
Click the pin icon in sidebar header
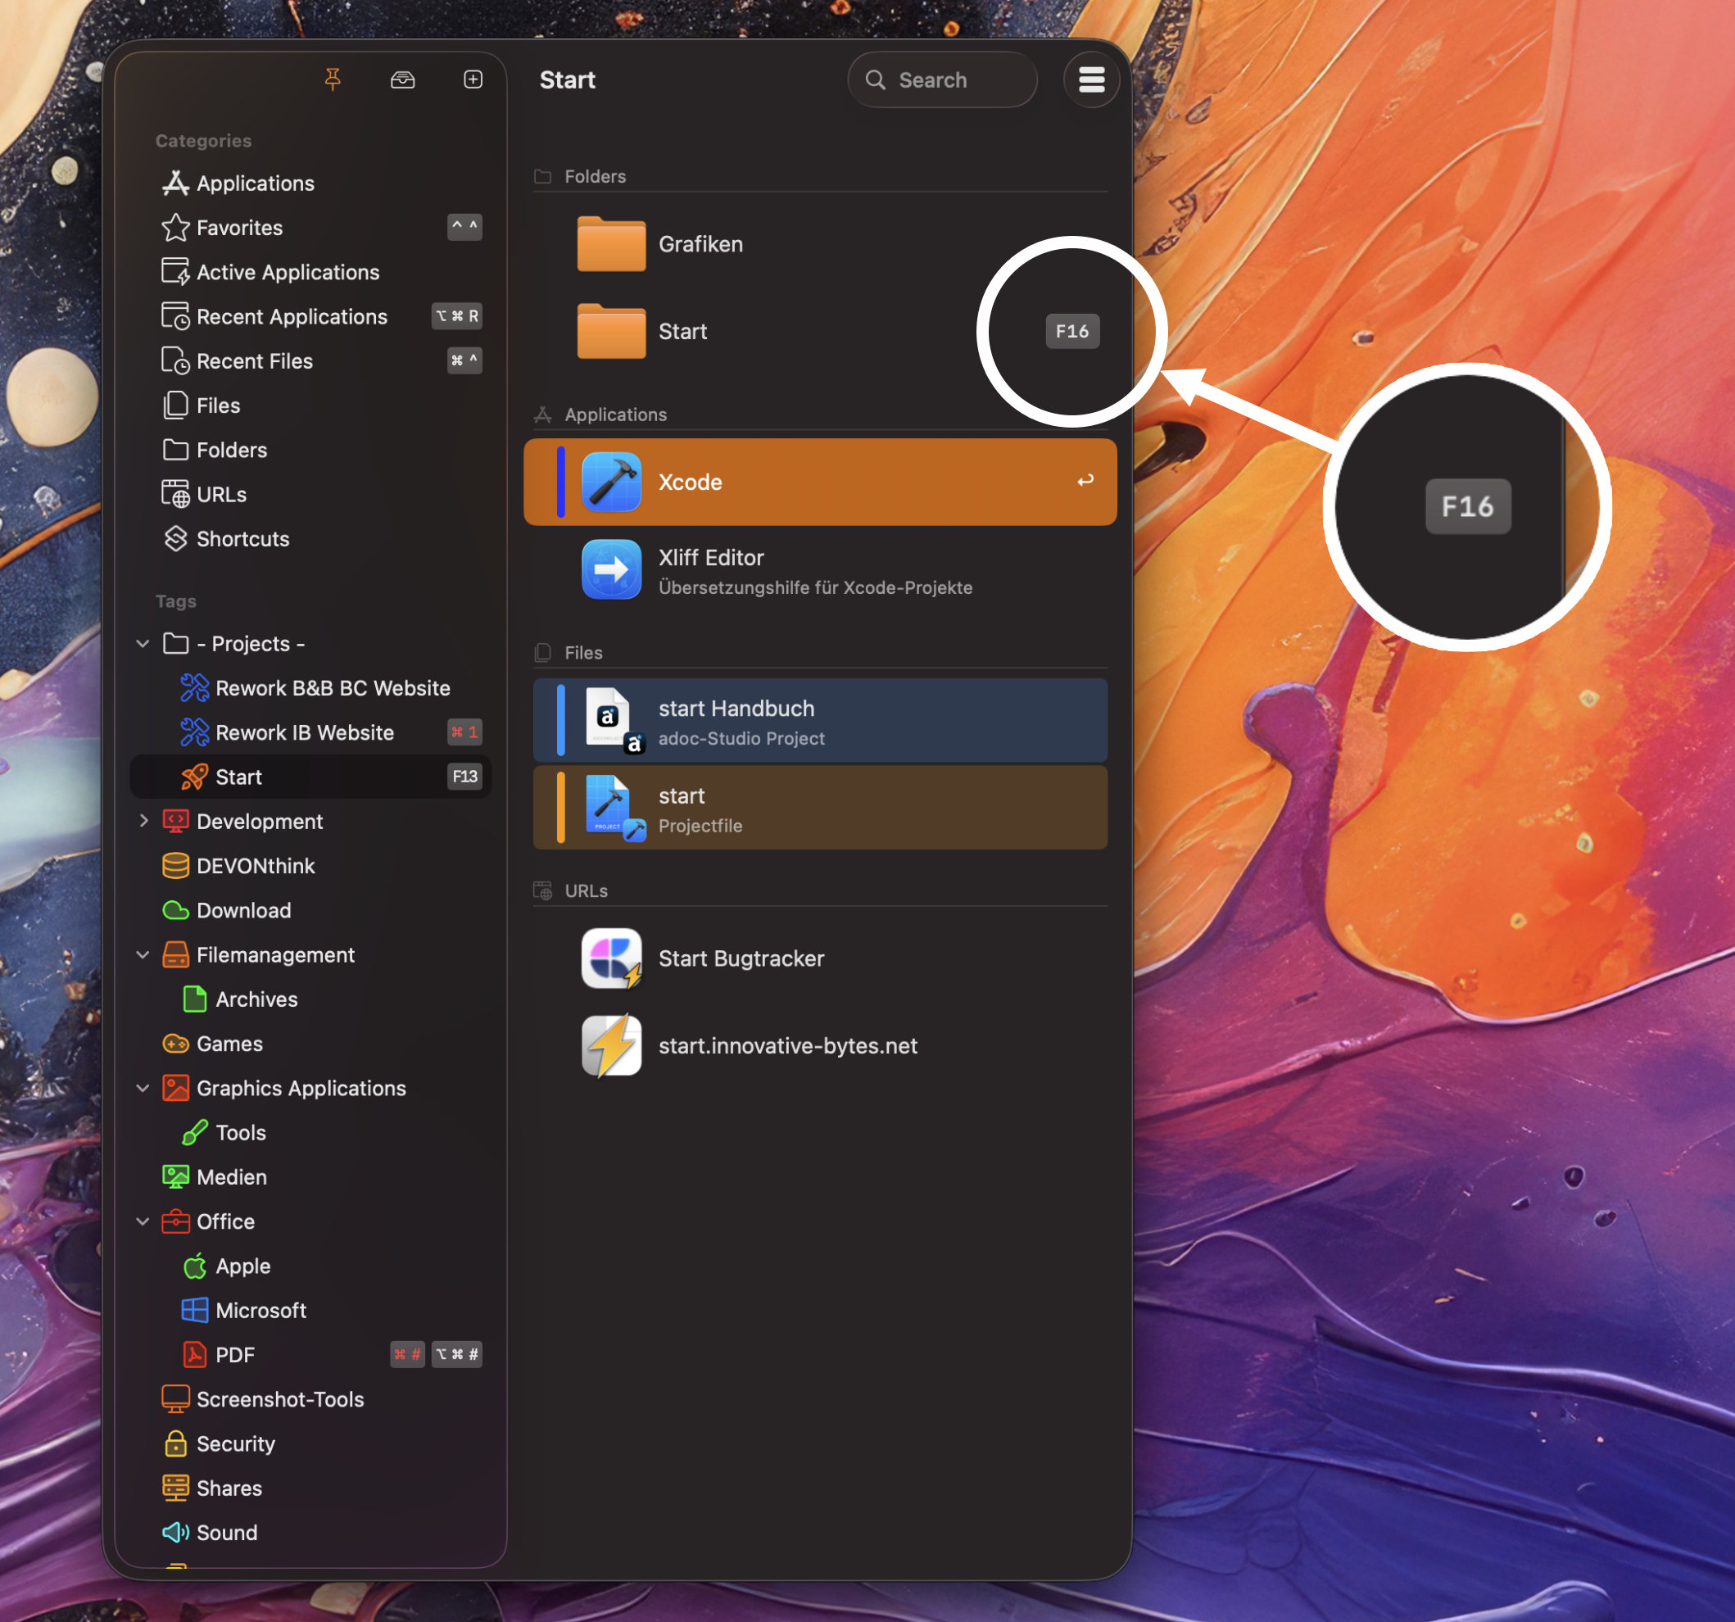coord(333,79)
